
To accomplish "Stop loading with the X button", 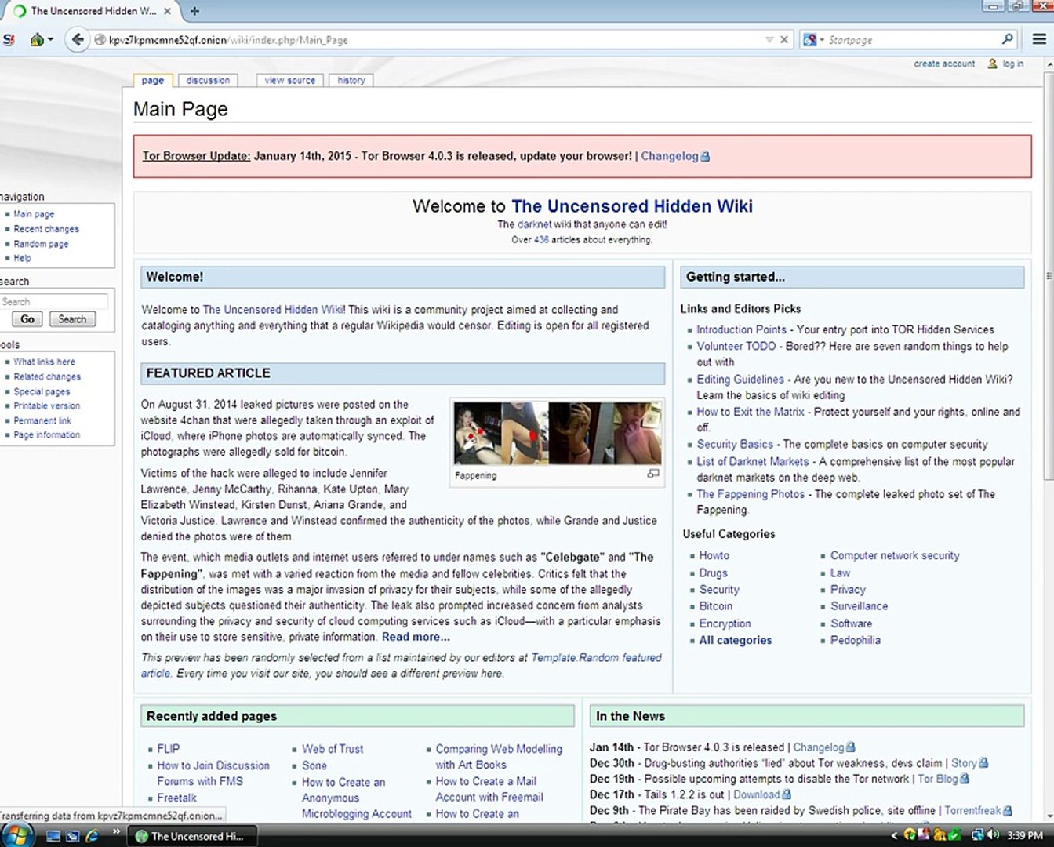I will (x=784, y=39).
